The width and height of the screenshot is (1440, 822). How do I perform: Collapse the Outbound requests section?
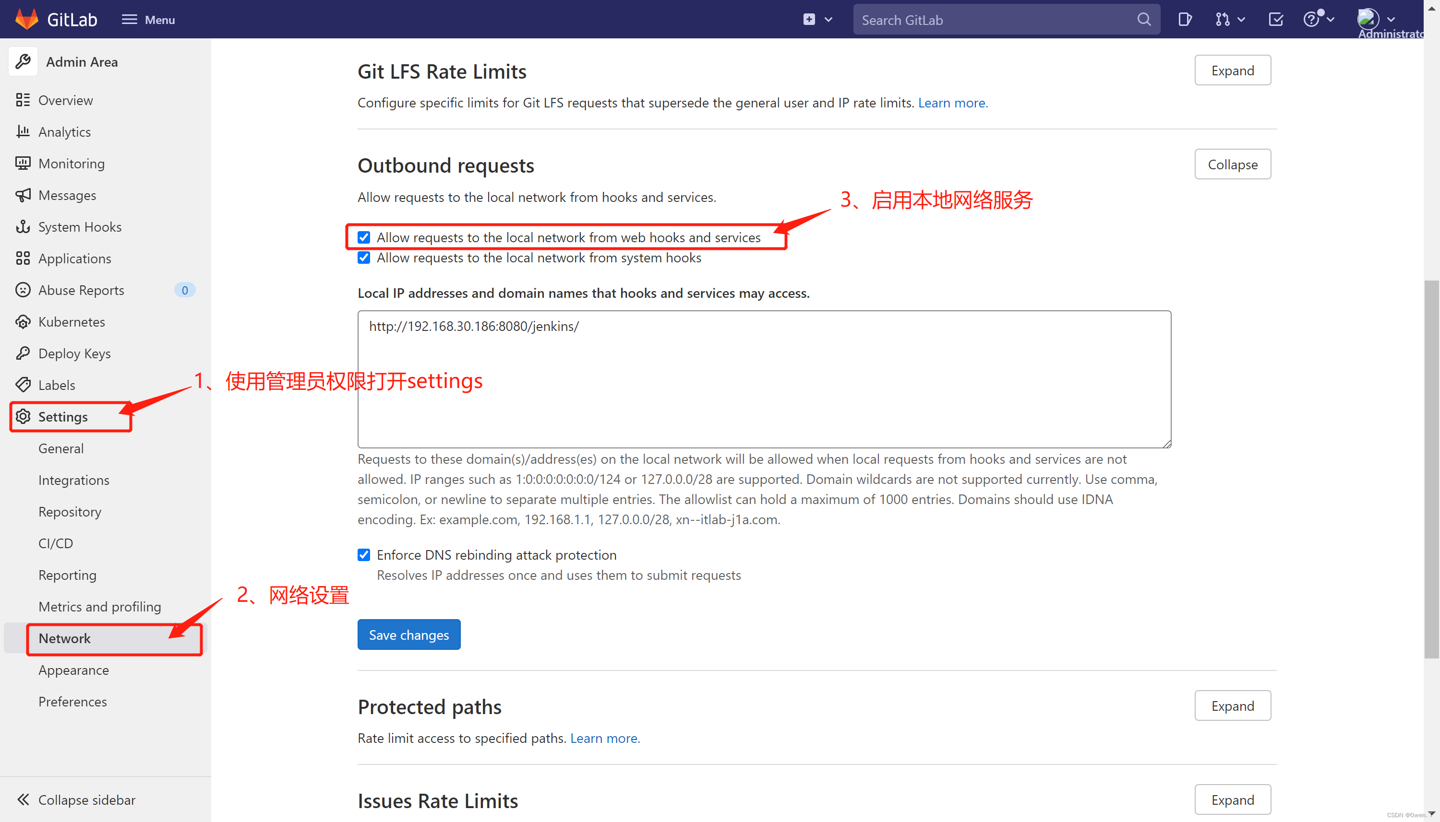click(1232, 164)
